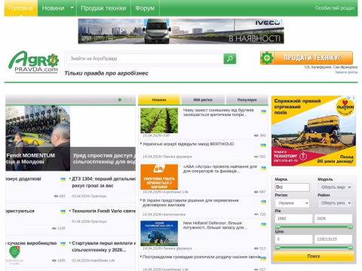Click right handle of the Ціна slider
This screenshot has height=271, width=362.
tap(350, 248)
